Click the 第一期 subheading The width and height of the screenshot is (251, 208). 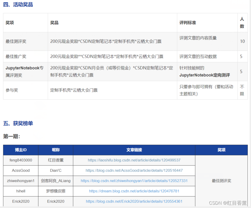[x=12, y=136]
